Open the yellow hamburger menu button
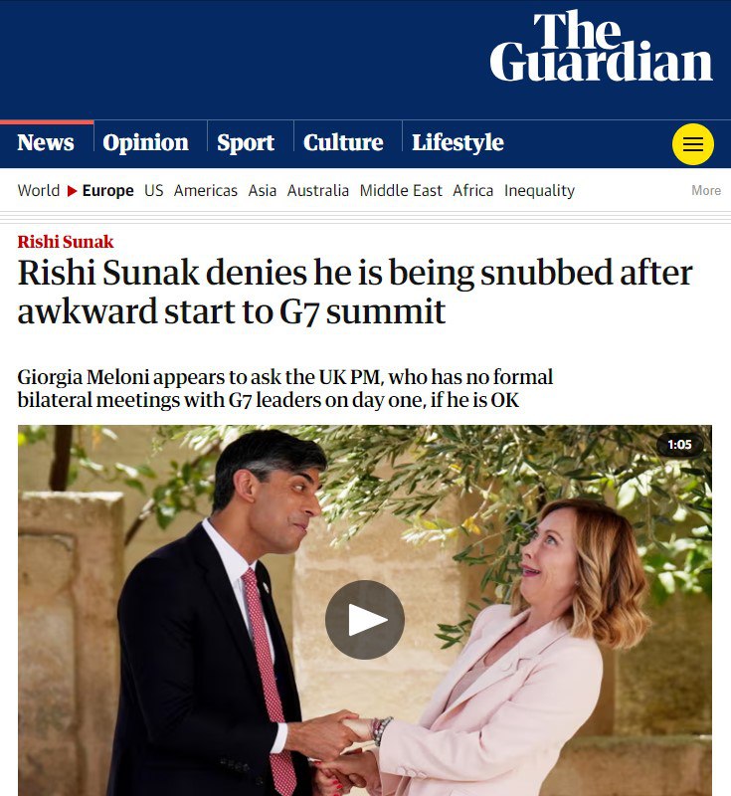Viewport: 731px width, 796px height. [692, 144]
